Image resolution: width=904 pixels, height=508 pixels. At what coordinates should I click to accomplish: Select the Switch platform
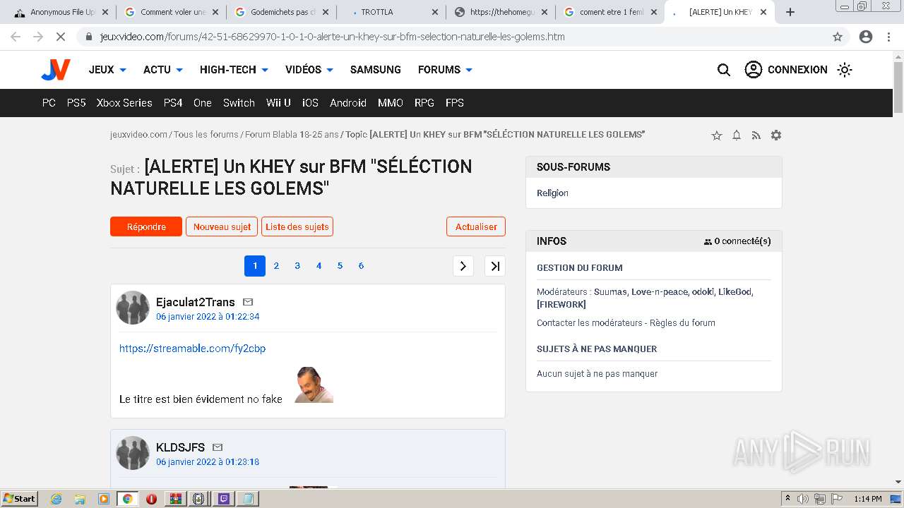(239, 103)
